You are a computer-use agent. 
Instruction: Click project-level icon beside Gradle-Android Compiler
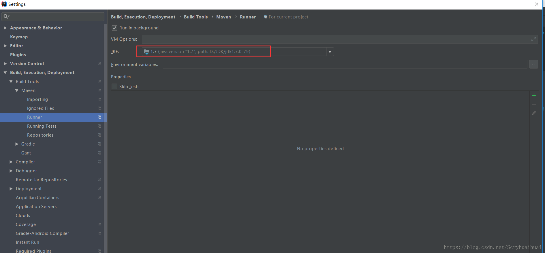click(99, 233)
